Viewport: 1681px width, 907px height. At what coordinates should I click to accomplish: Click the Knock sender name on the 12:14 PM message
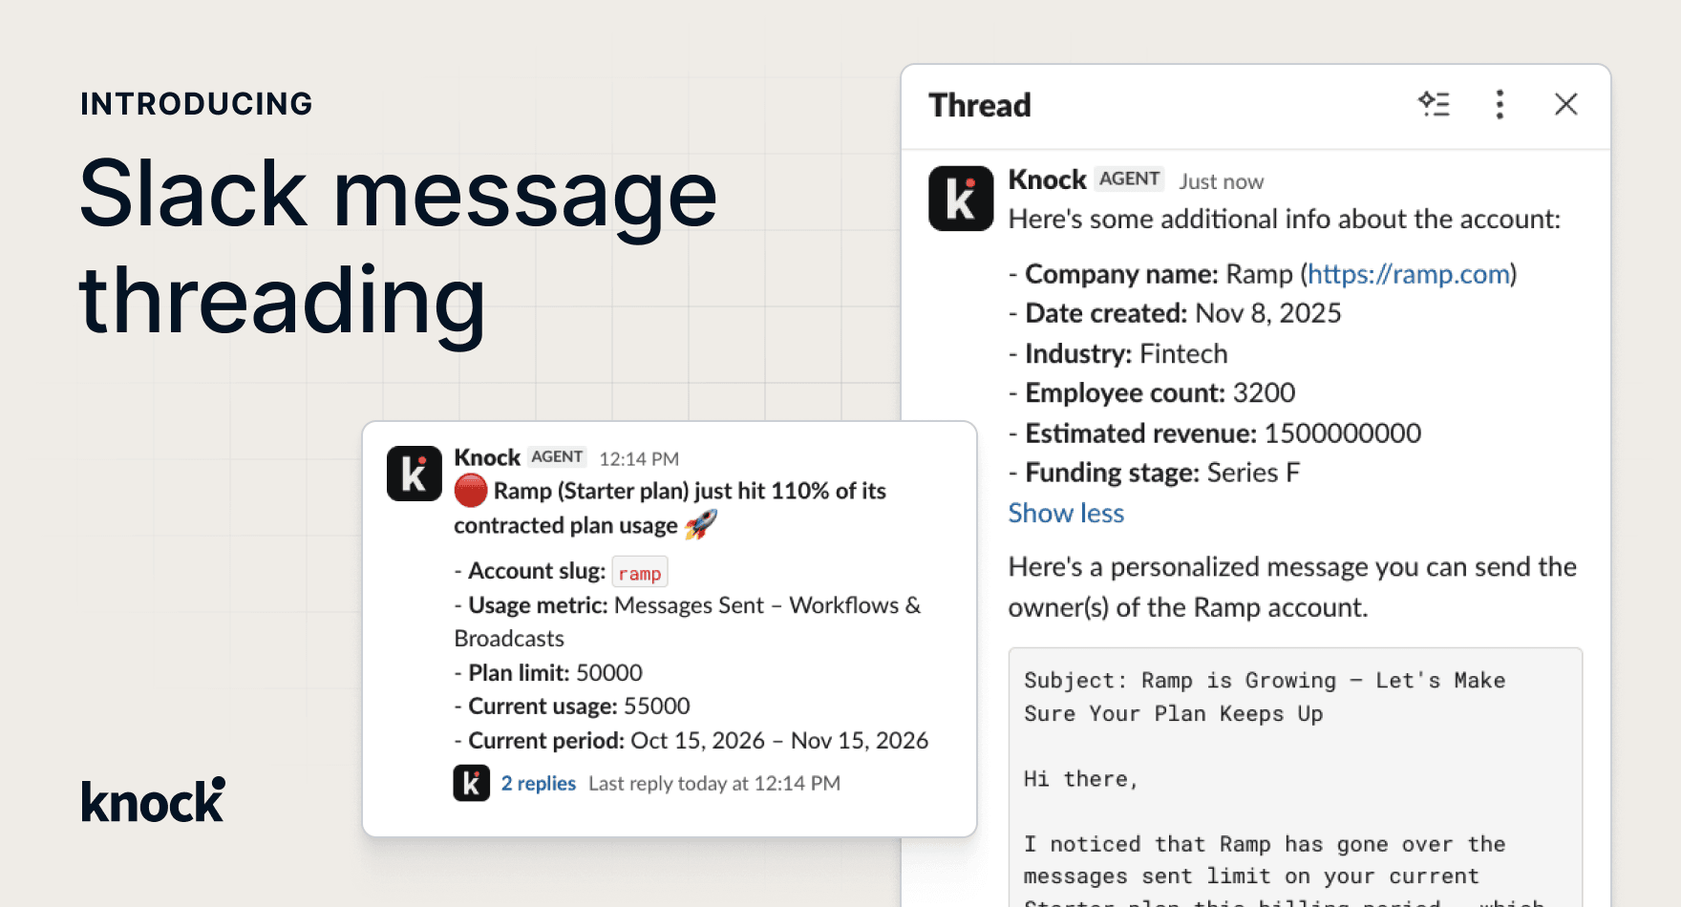click(x=487, y=457)
